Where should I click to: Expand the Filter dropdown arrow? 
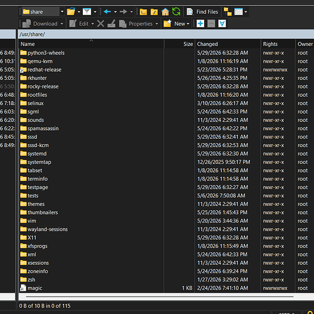95,12
